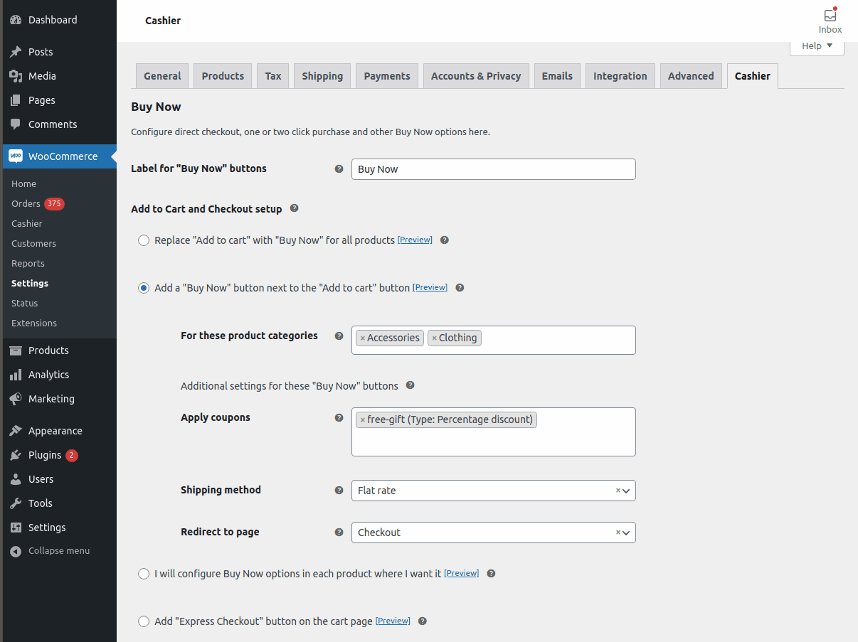This screenshot has width=858, height=642.
Task: Switch to the General tab
Action: [x=162, y=76]
